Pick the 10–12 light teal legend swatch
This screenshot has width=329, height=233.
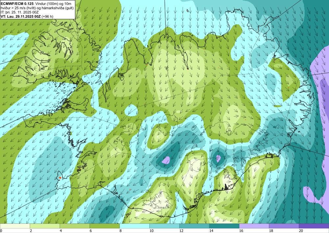point(164,226)
